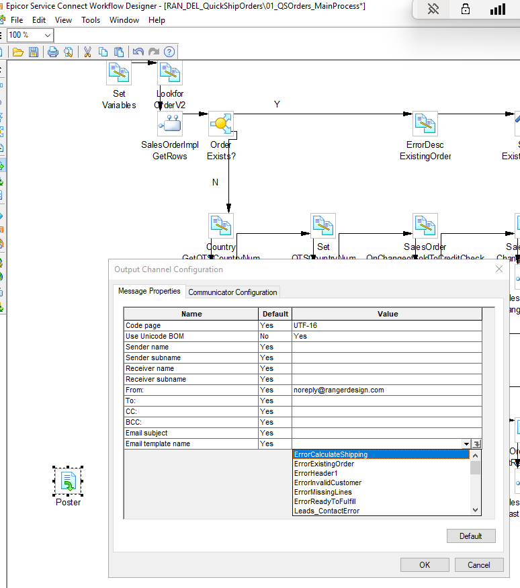Click the OK button
The height and width of the screenshot is (588, 520).
tap(425, 564)
